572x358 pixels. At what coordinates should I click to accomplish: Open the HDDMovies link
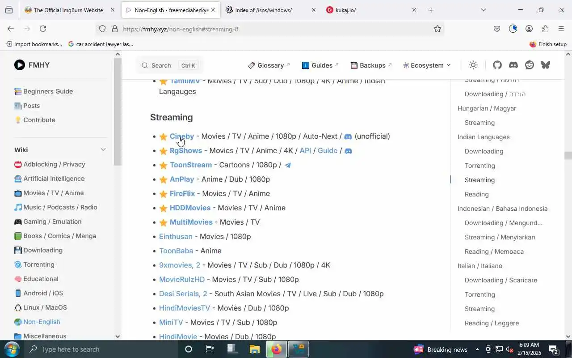[190, 208]
